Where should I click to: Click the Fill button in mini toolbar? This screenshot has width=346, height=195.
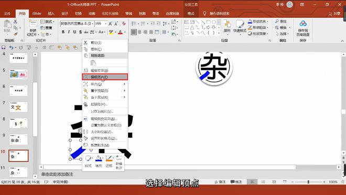click(99, 161)
